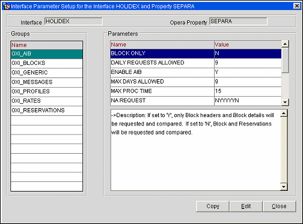Select the ENABLE AIB parameter row

(196, 72)
